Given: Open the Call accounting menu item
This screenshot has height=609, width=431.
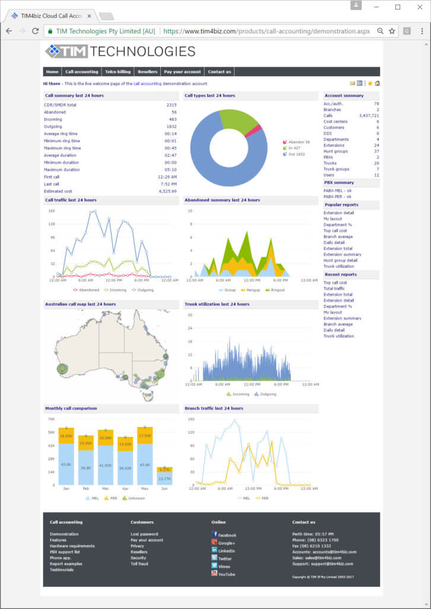Looking at the screenshot, I should point(82,72).
